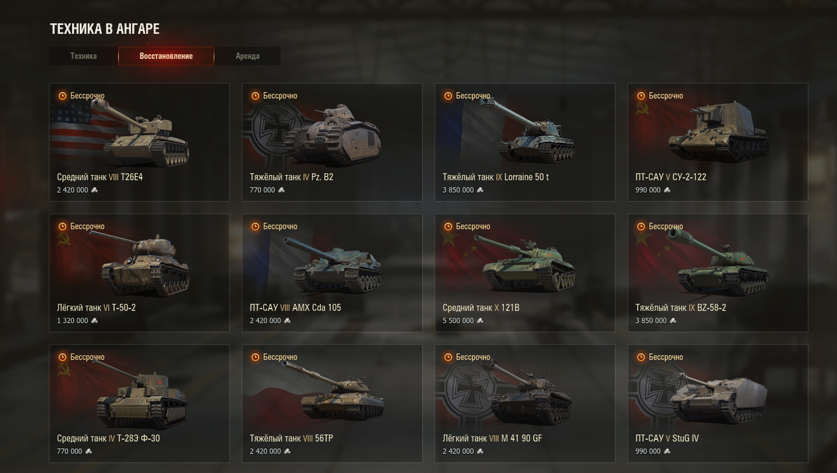The width and height of the screenshot is (837, 473).
Task: Click the credits icon under T-50-2 price
Action: tap(94, 321)
